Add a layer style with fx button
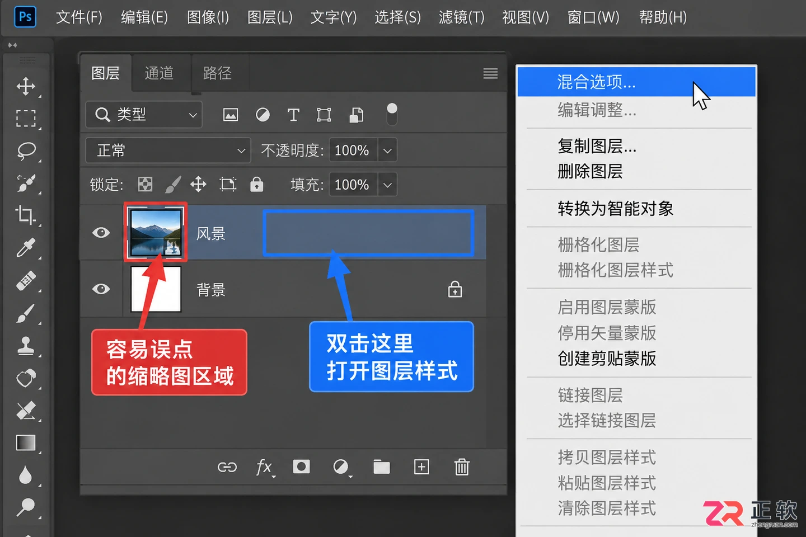This screenshot has width=806, height=537. point(264,467)
